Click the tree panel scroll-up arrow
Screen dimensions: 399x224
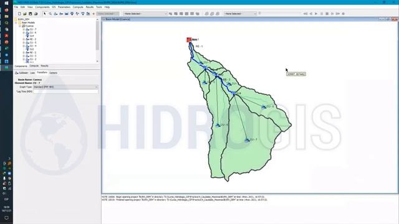[97, 19]
